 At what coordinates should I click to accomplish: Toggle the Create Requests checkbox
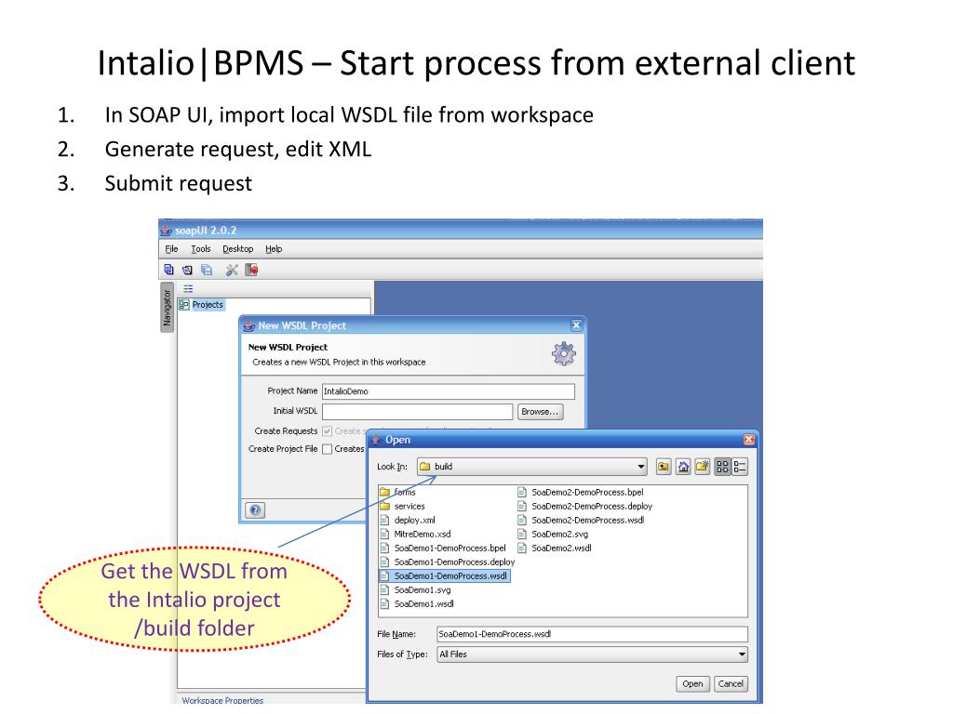(327, 431)
